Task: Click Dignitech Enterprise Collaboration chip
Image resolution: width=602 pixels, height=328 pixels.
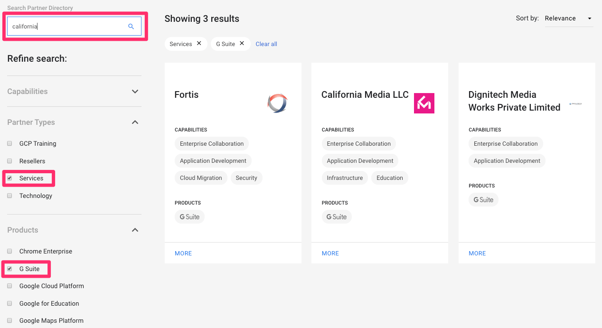Action: [506, 144]
